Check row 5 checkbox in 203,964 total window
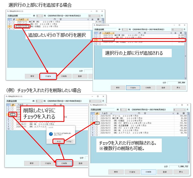Screen dimensions: 193x178 (x=100, y=44)
